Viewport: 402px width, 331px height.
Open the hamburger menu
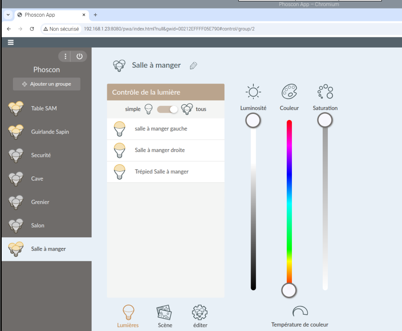11,42
